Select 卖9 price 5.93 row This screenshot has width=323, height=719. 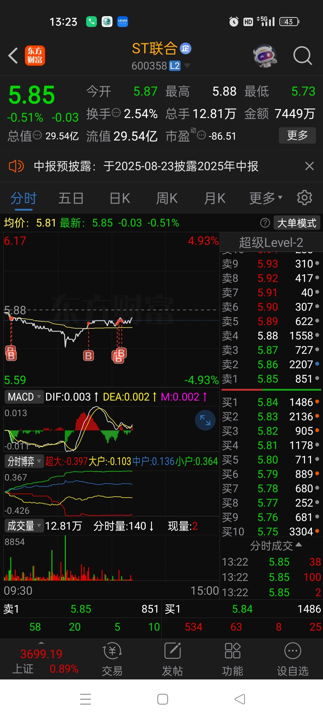tap(271, 264)
